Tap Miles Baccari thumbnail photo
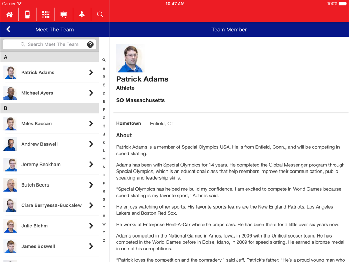The image size is (349, 262). (10, 124)
